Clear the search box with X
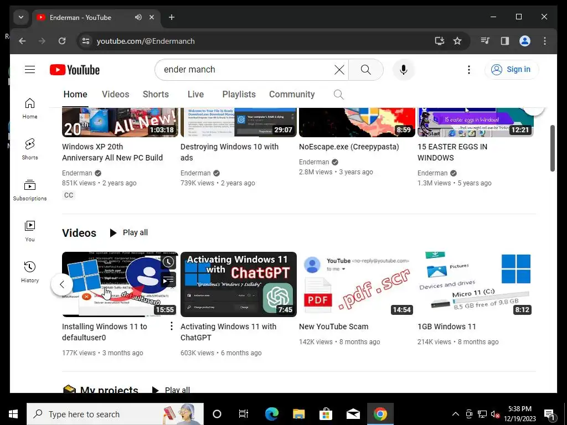Screen dimensions: 567x425 [x=339, y=70]
